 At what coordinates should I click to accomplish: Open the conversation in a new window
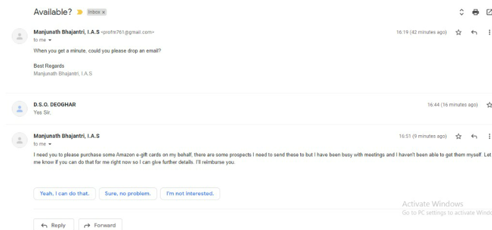(489, 12)
